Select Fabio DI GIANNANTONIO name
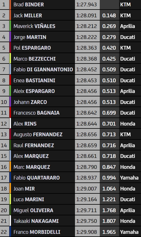 (x=43, y=69)
